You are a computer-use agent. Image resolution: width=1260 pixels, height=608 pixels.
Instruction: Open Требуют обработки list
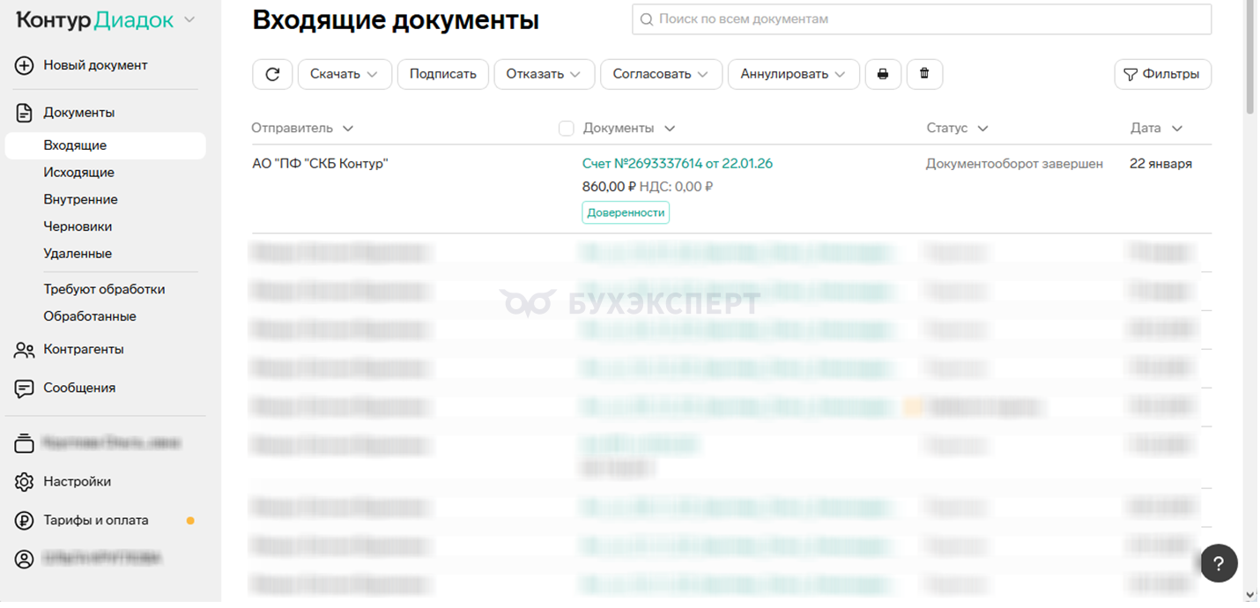click(x=105, y=290)
